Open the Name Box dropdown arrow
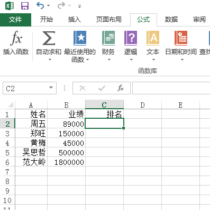This screenshot has width=210, height=210. 51,87
